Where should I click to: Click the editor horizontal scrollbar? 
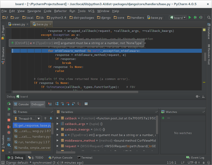pos(75,92)
